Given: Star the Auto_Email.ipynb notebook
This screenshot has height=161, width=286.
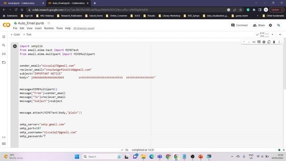Looking at the screenshot, I should [x=49, y=23].
